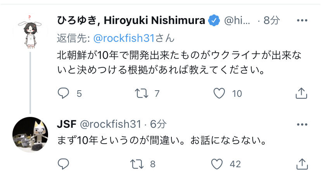Like Hiroyuki Nishimura's tweet
The height and width of the screenshot is (175, 321).
pos(220,93)
